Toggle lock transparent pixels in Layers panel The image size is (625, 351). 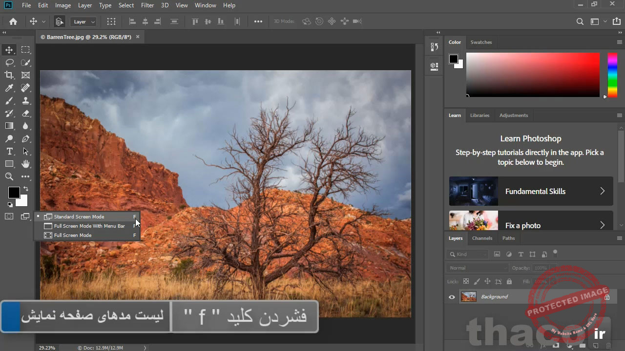pos(466,282)
